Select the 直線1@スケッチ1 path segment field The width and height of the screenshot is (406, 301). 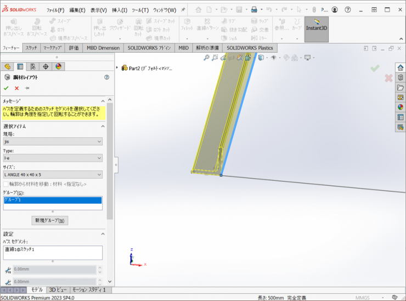[52, 252]
